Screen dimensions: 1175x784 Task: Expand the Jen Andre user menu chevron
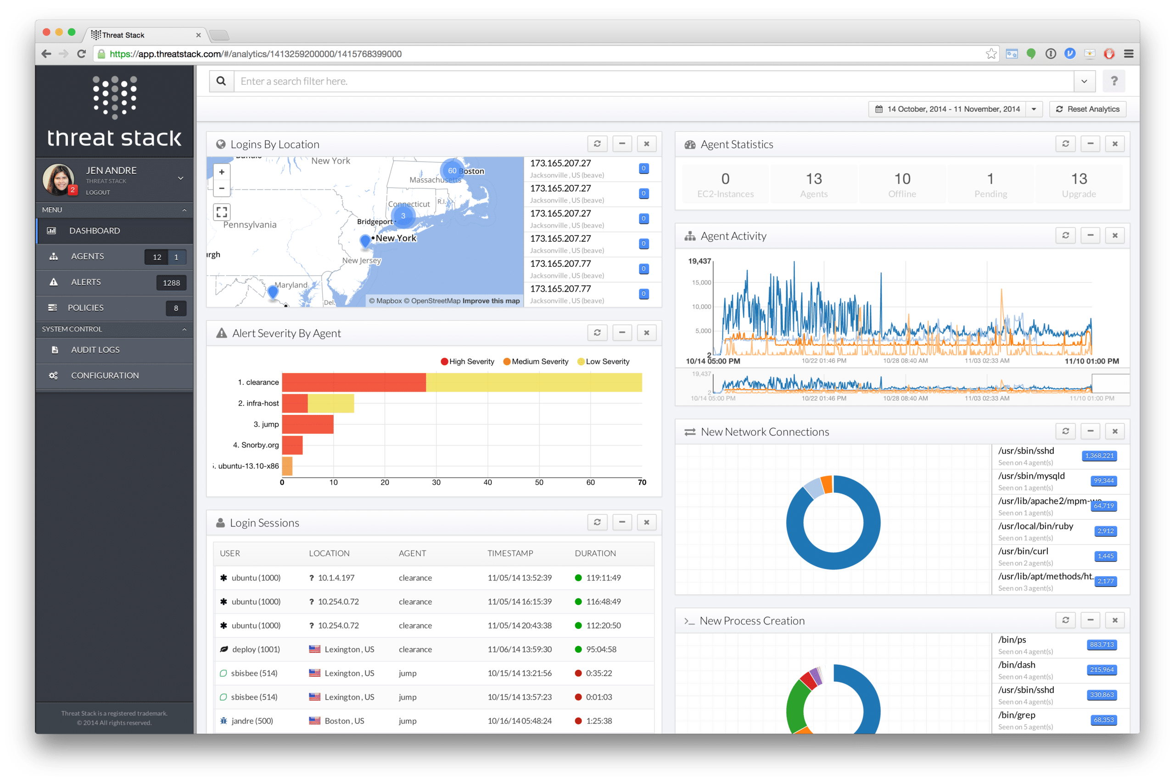pos(181,178)
